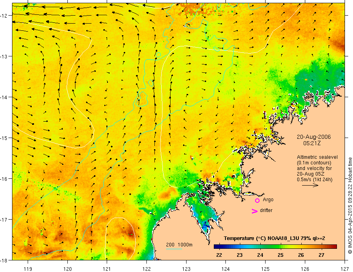Click latitude axis label -18
Image resolution: width=353 pixels, height=272 pixels.
coord(4,260)
